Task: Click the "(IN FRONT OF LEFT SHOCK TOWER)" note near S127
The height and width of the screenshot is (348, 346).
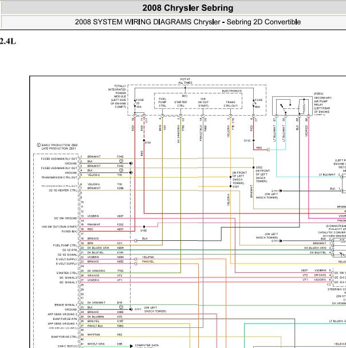Action: tap(239, 178)
